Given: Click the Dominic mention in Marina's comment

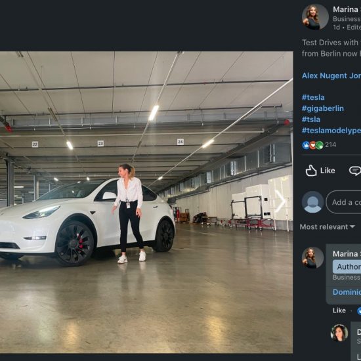Looking at the screenshot, I should pyautogui.click(x=347, y=292).
